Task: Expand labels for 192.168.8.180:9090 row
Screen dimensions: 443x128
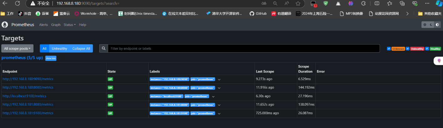Action: pyautogui.click(x=219, y=79)
